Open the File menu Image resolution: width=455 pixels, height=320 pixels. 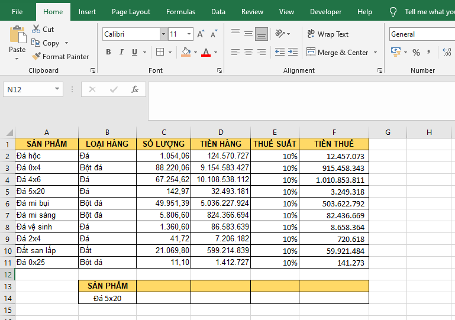pos(18,12)
